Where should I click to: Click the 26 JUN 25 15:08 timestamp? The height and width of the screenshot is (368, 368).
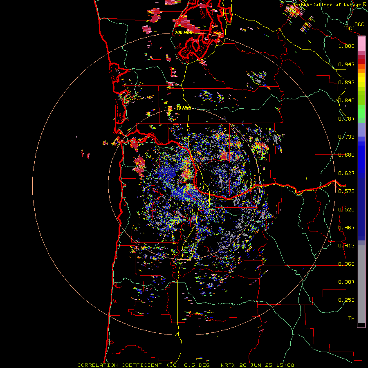pos(267,365)
